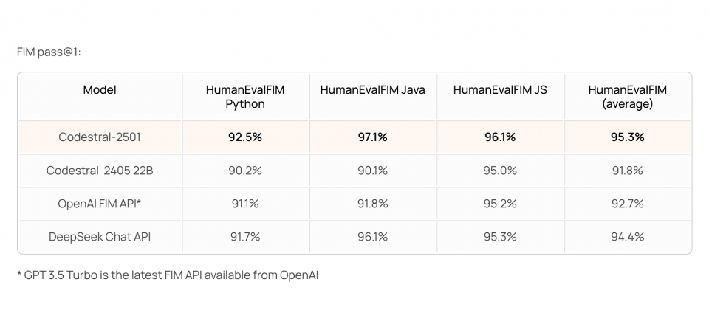Select the 95.3% average for Codestral-2501
Viewport: 709px width, 310px height.
click(628, 137)
